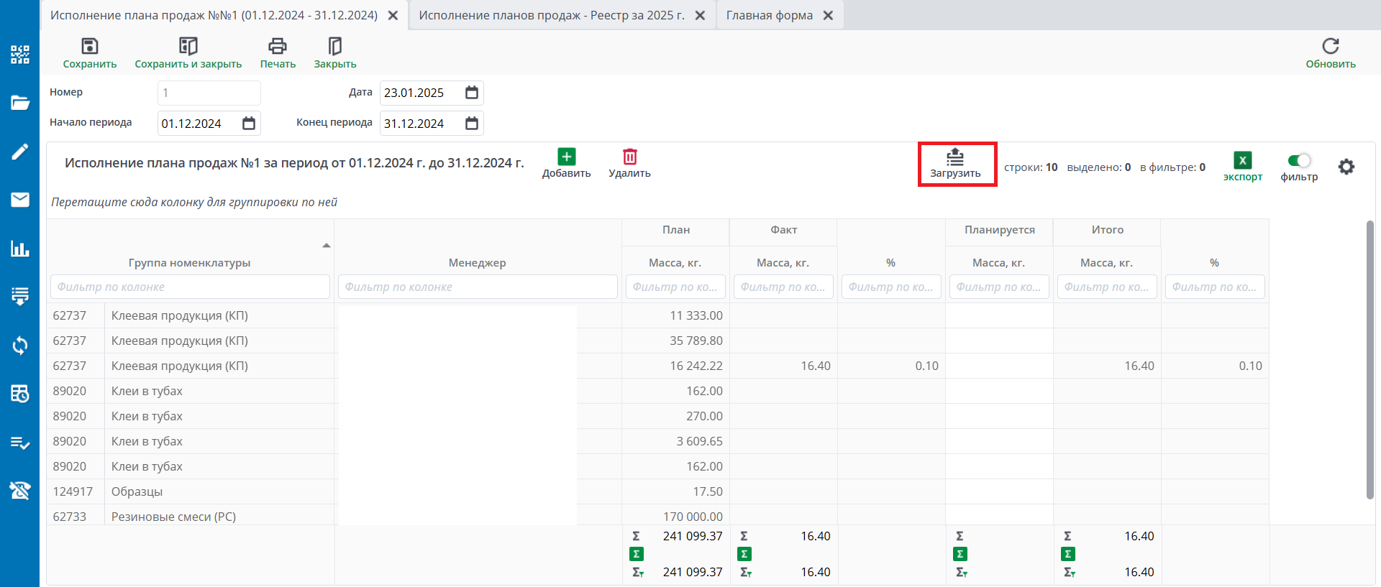Delete row using red Удалить trash icon
The height and width of the screenshot is (587, 1381).
pos(629,157)
